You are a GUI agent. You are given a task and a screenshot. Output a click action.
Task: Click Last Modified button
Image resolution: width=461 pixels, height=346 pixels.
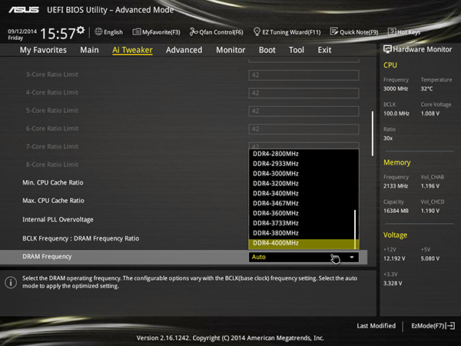click(x=376, y=326)
